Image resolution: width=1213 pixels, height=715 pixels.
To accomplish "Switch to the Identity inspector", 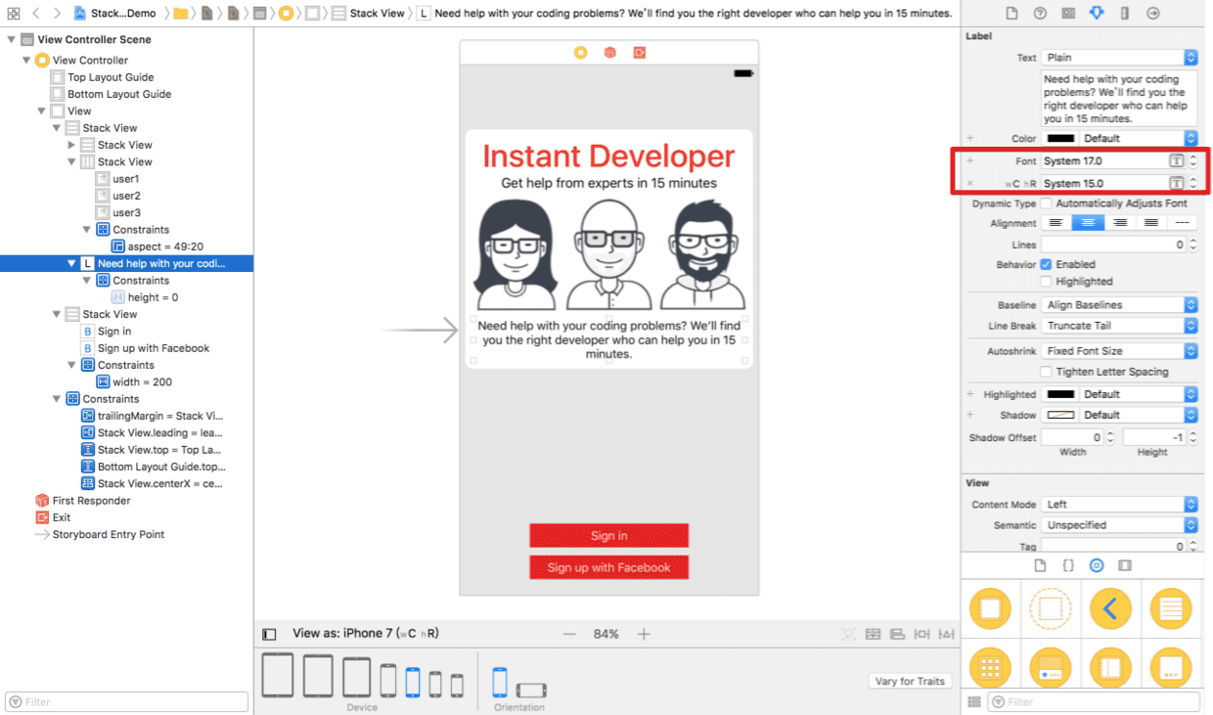I will point(1068,13).
